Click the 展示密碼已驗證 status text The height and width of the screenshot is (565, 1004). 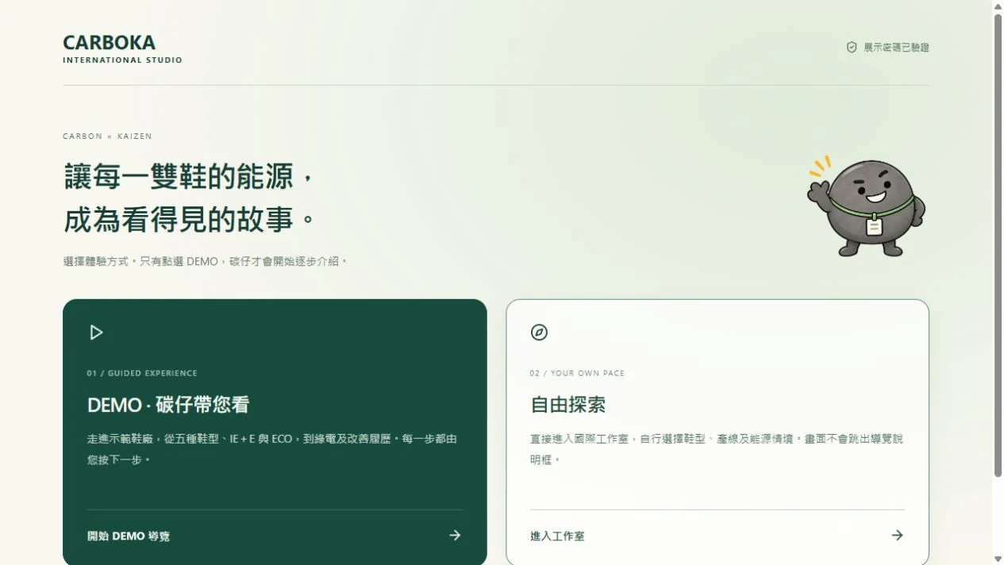(x=896, y=48)
